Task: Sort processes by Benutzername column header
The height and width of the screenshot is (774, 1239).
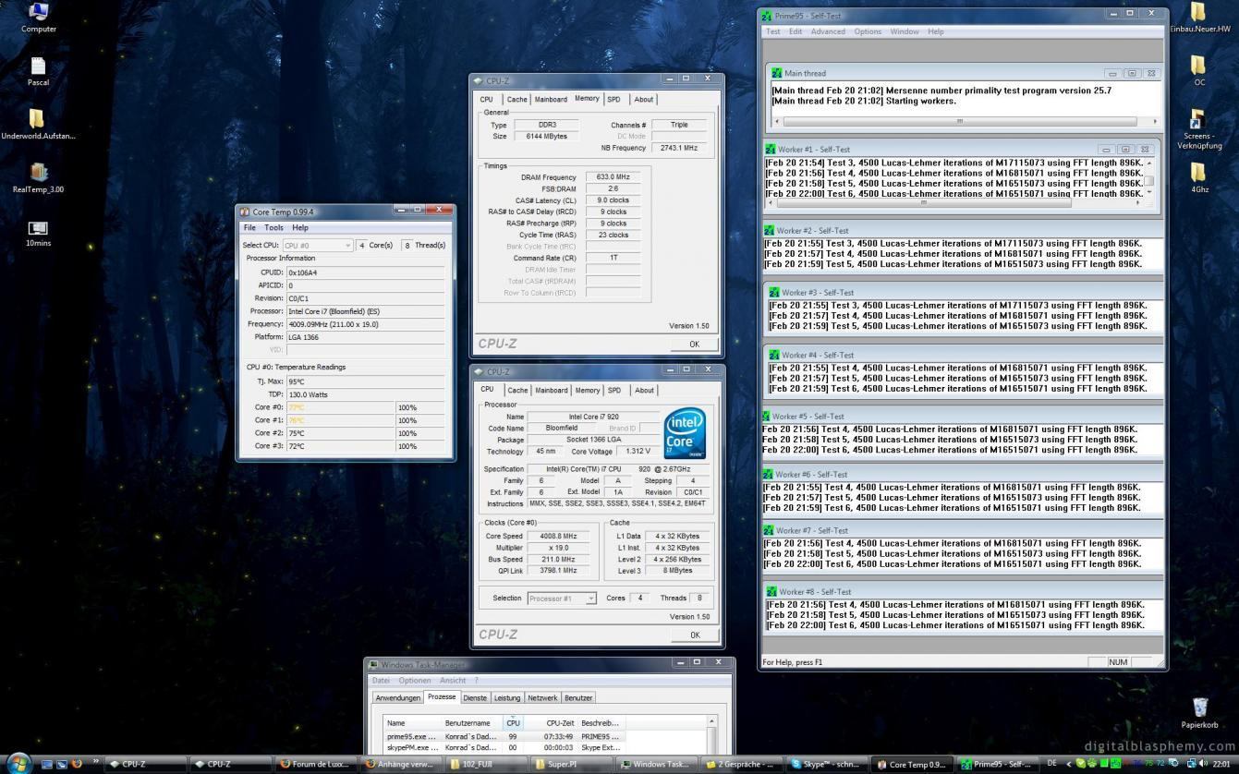Action: [x=472, y=723]
